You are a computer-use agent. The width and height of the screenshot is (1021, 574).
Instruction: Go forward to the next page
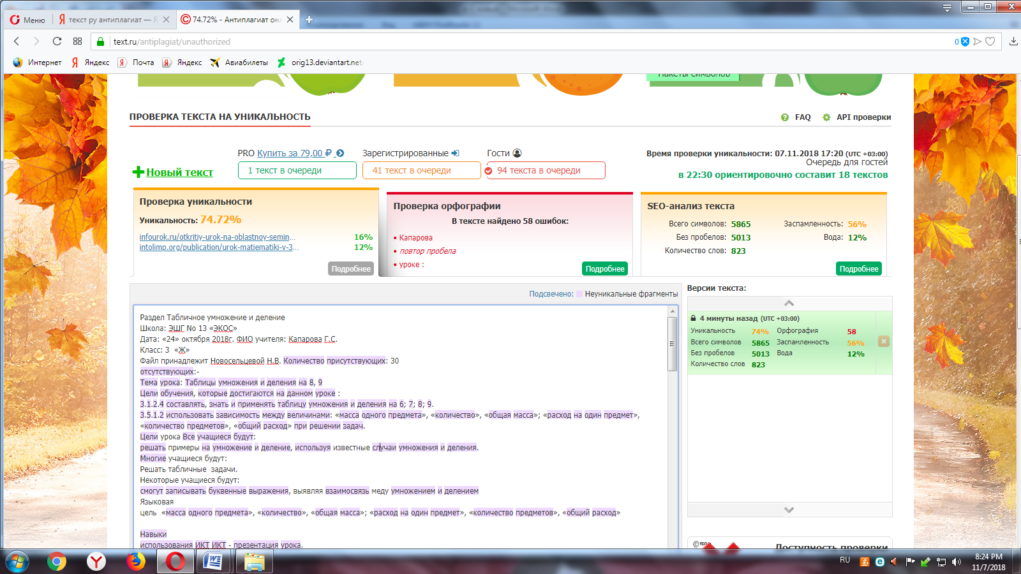click(x=36, y=41)
